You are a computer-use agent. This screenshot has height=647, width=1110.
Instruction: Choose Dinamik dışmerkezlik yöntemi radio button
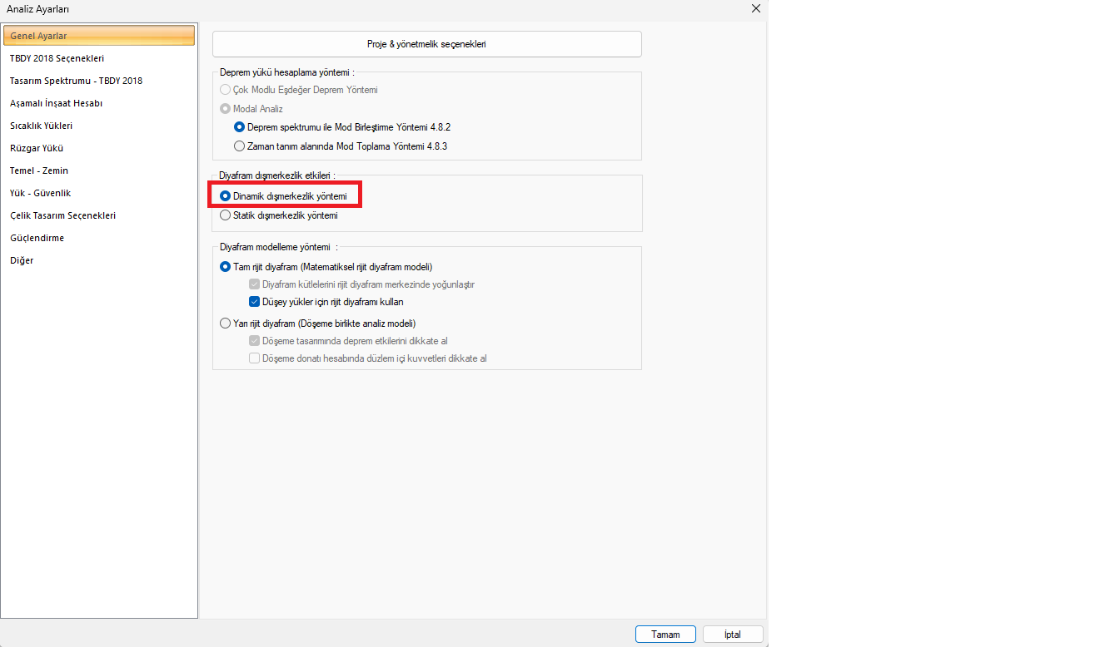tap(226, 195)
